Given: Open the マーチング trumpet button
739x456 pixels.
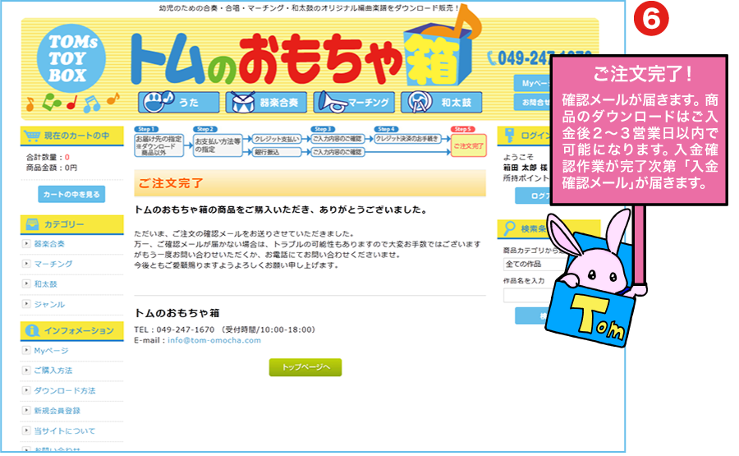Looking at the screenshot, I should click(354, 103).
